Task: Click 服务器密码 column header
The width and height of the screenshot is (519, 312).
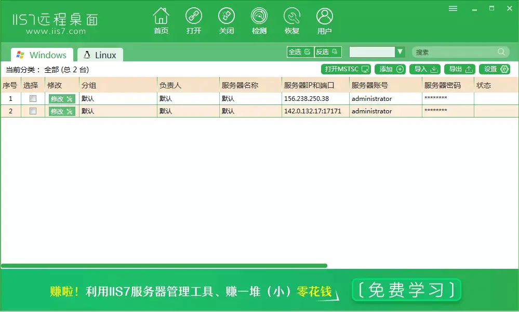Action: [448, 85]
